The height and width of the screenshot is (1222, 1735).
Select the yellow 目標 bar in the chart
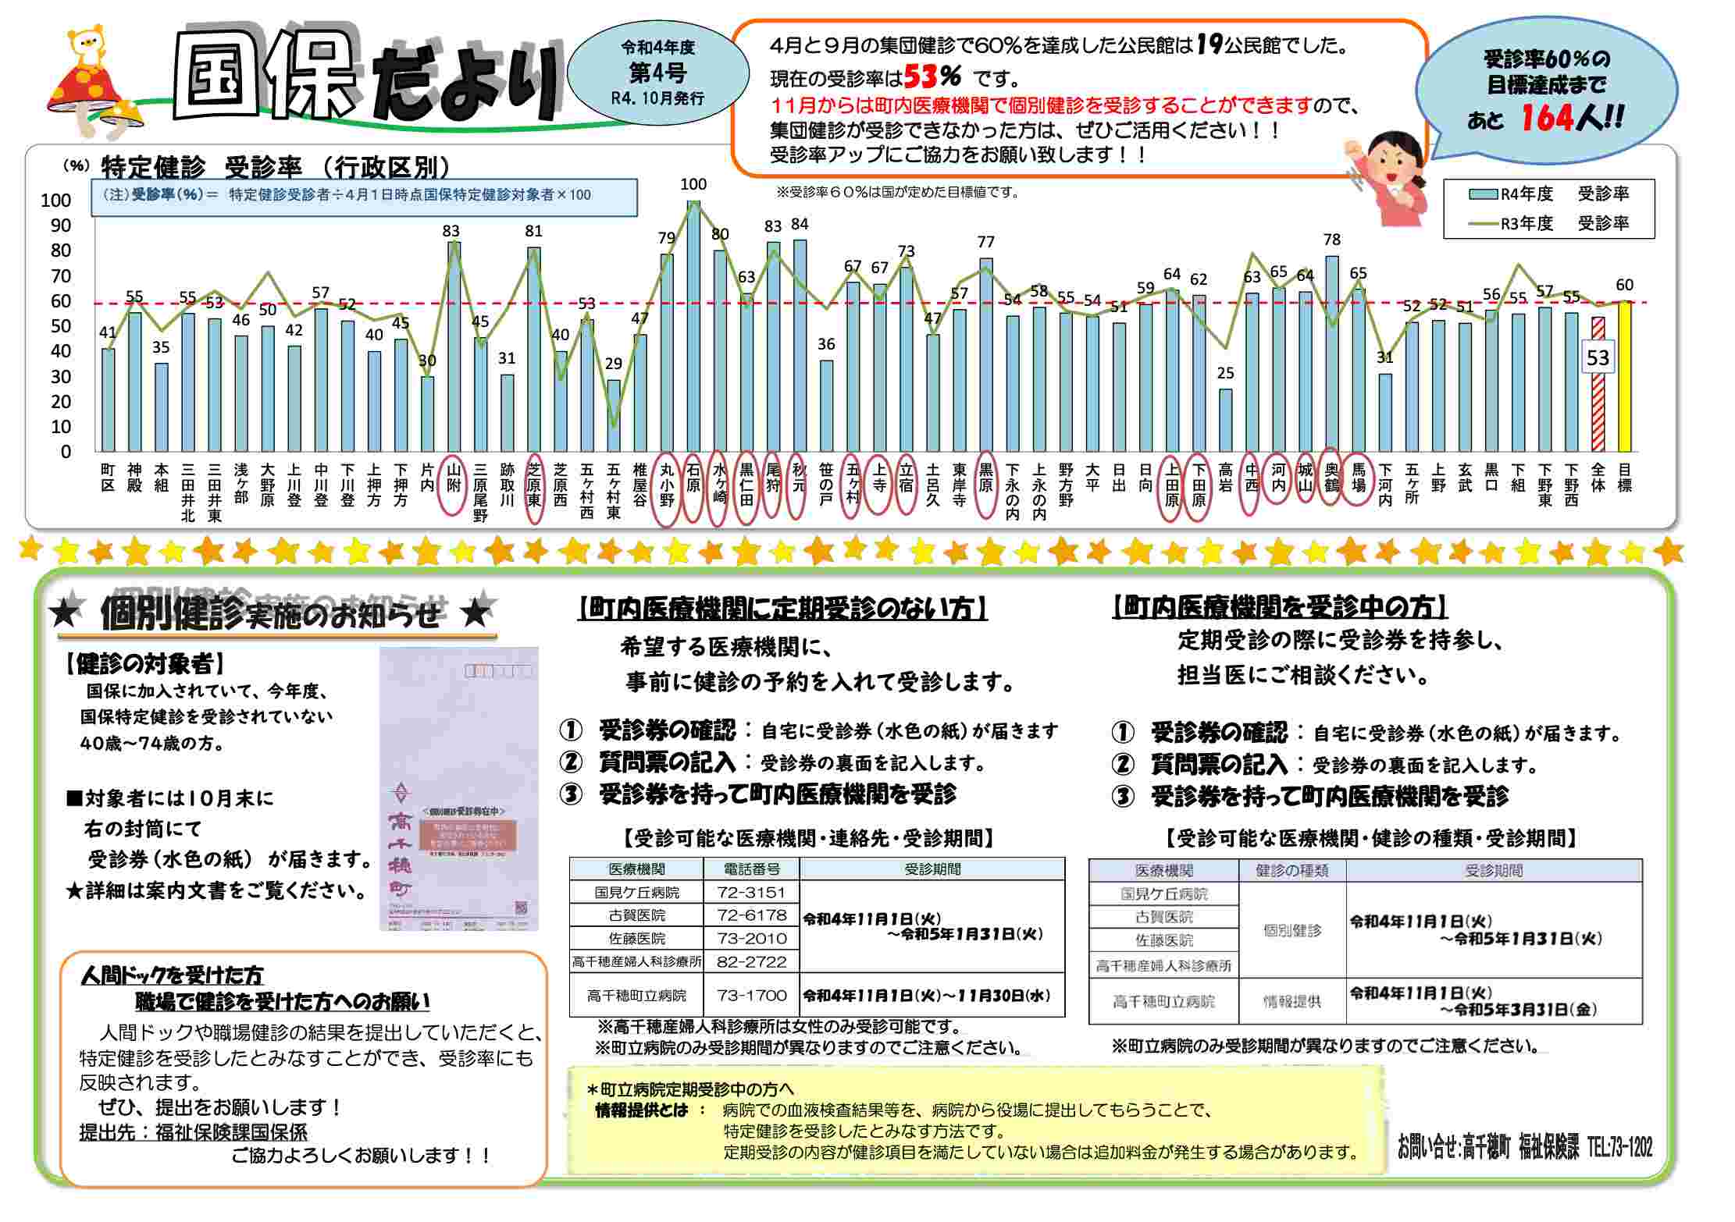pyautogui.click(x=1624, y=377)
